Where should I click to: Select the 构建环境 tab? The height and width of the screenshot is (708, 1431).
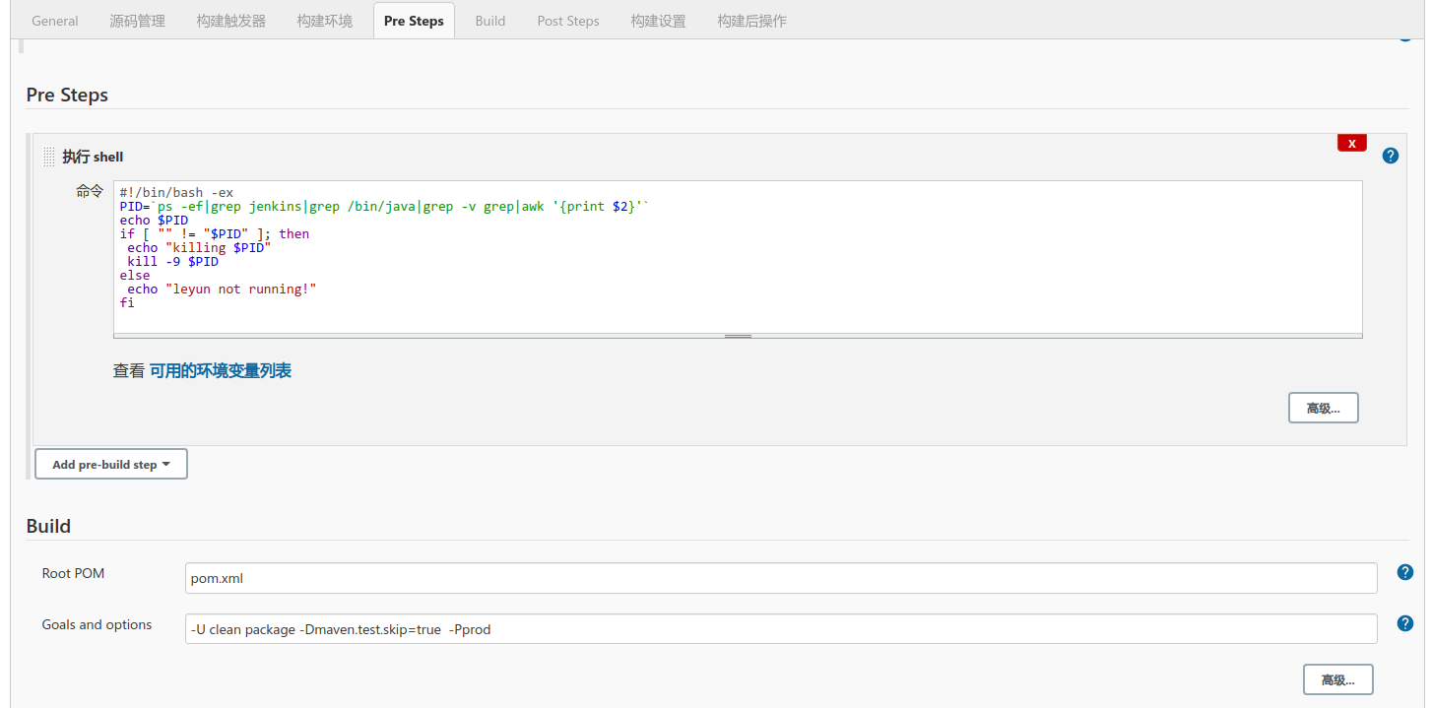(324, 21)
